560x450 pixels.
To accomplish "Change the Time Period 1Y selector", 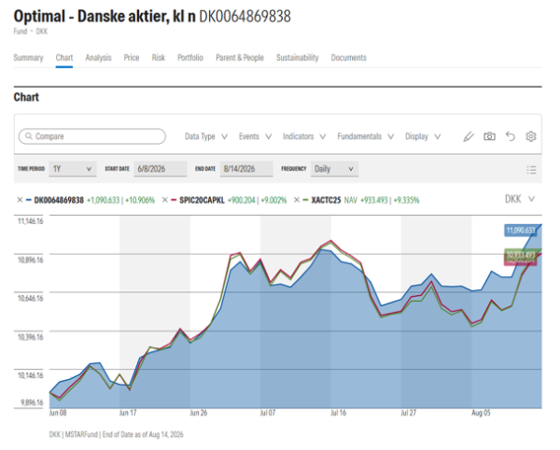I will point(73,169).
